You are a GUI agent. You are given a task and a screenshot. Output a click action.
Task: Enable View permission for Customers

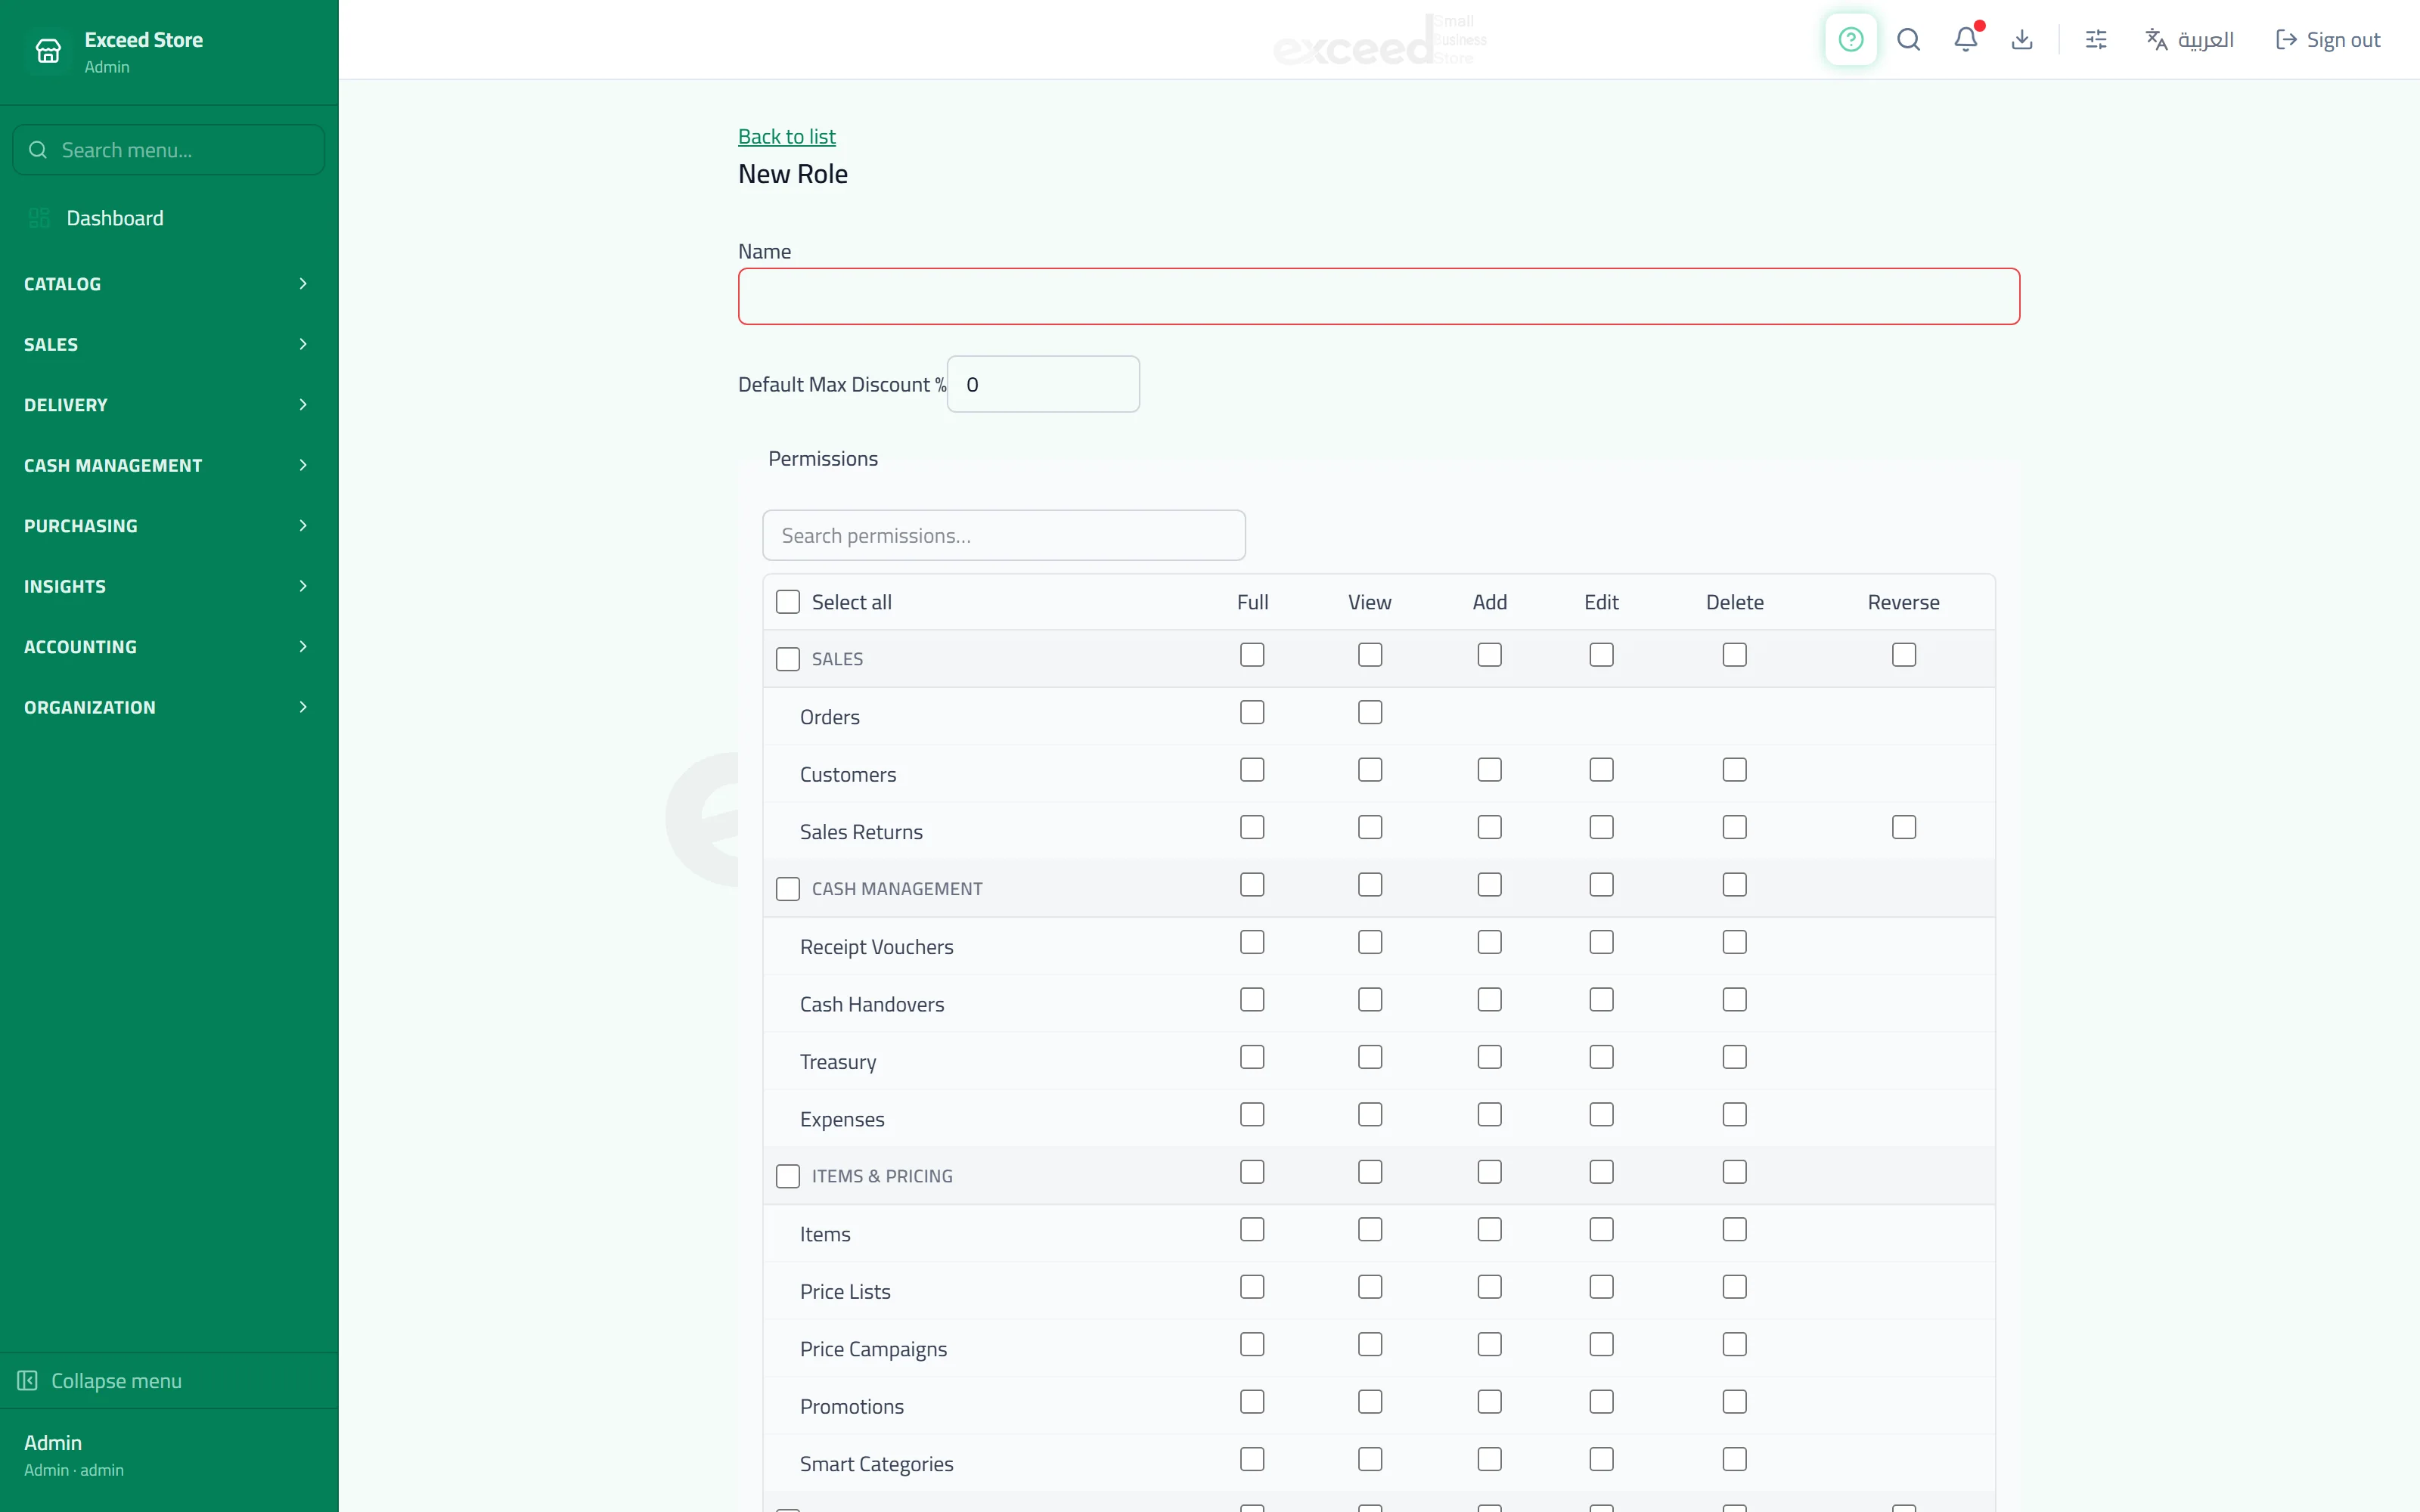tap(1370, 770)
